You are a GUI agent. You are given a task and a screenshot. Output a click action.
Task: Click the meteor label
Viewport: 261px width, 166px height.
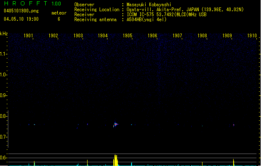click(59, 13)
